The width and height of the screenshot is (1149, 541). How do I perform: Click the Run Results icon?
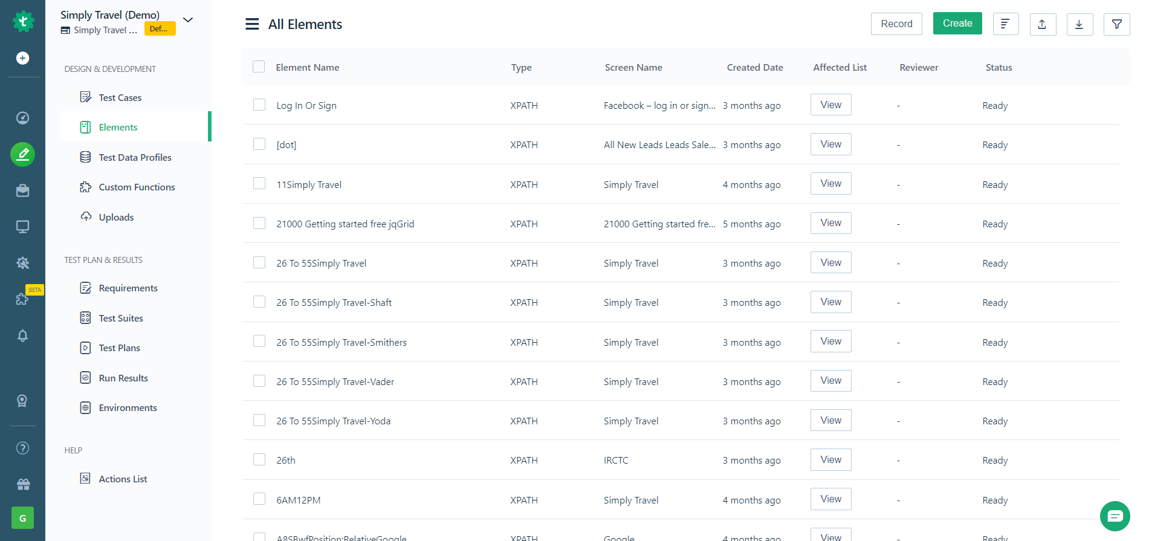click(x=86, y=378)
